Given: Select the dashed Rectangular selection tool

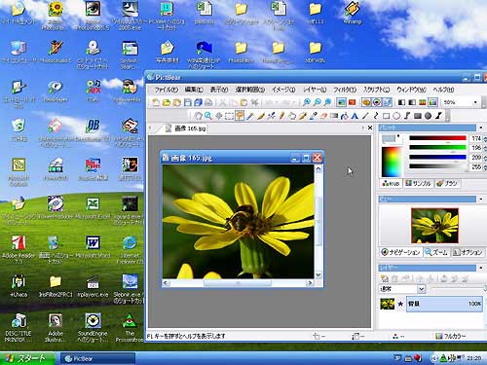Looking at the screenshot, I should (229, 116).
